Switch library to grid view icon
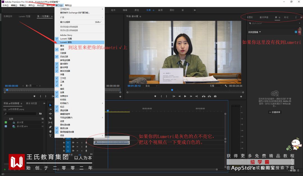303x176 pixels. [296, 32]
